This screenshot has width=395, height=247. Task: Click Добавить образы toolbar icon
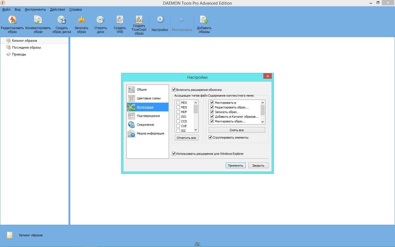[204, 20]
